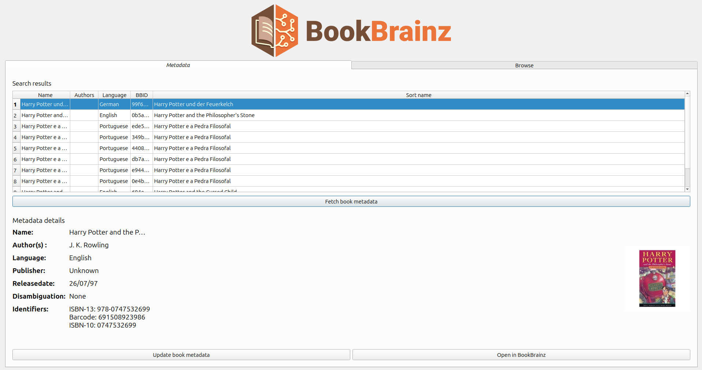Click the BookBrainz wordmark text

pos(378,31)
